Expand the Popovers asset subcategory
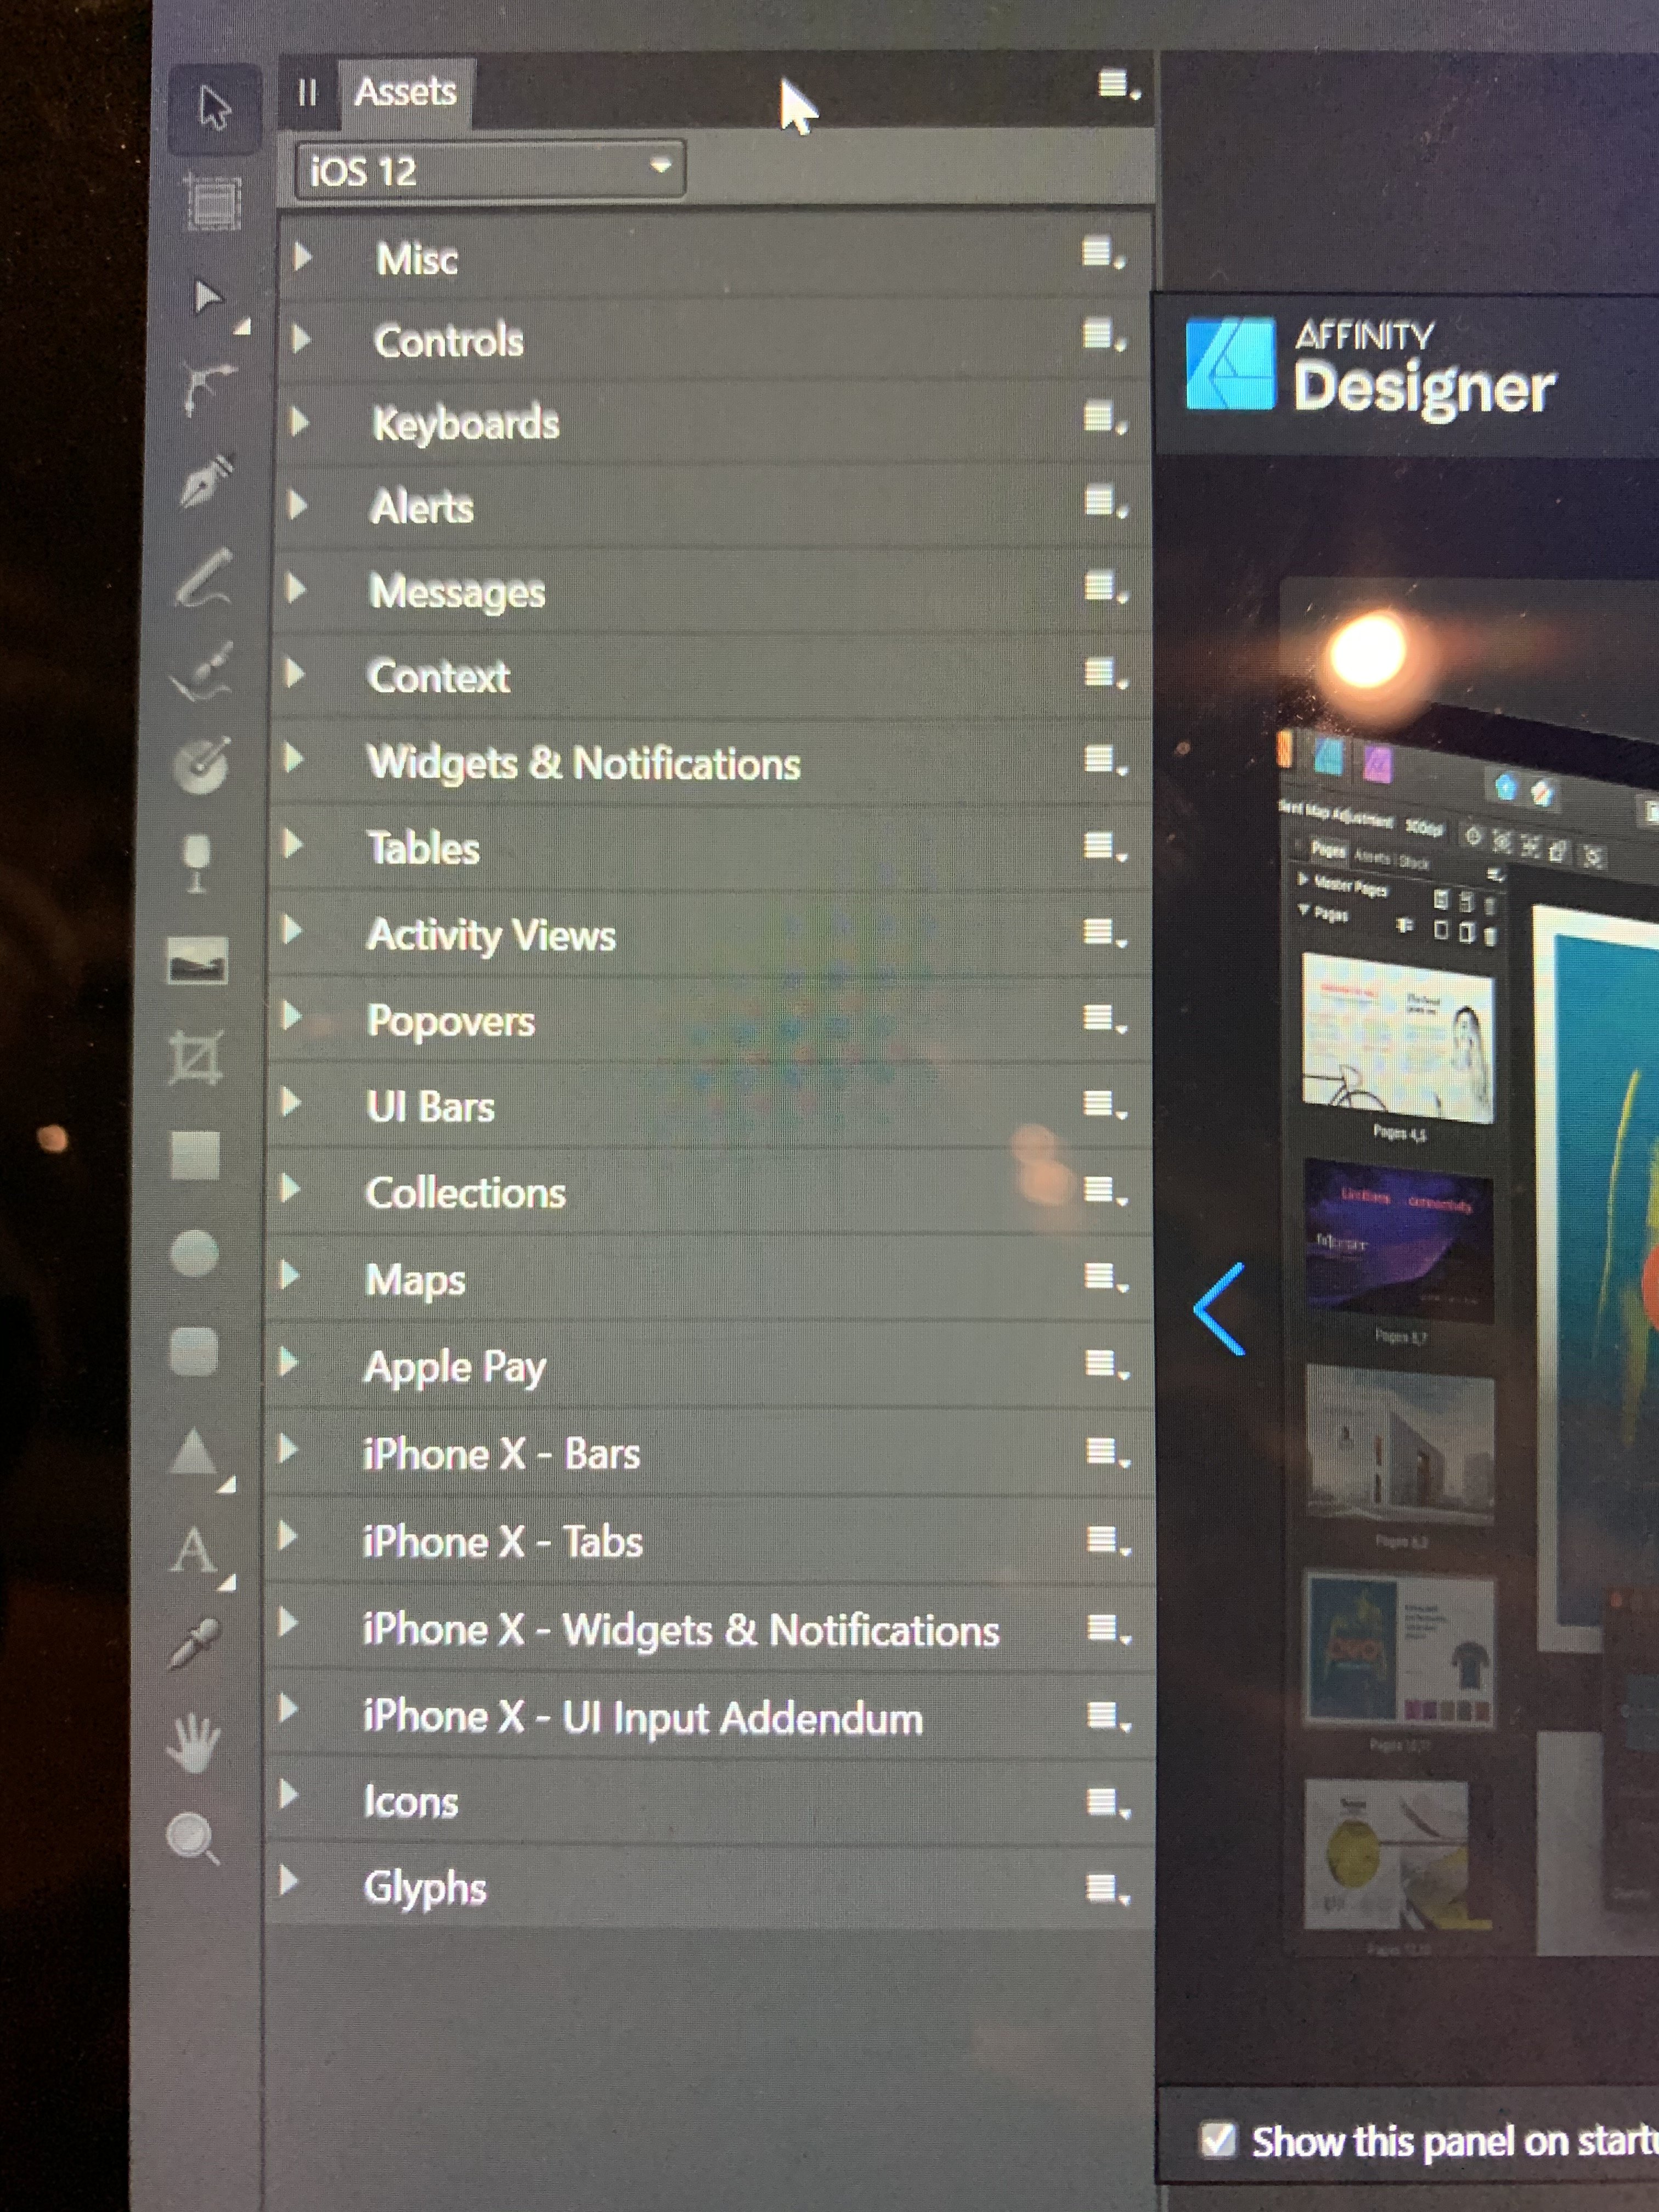Screen dimensions: 1659x2212 (x=291, y=1017)
